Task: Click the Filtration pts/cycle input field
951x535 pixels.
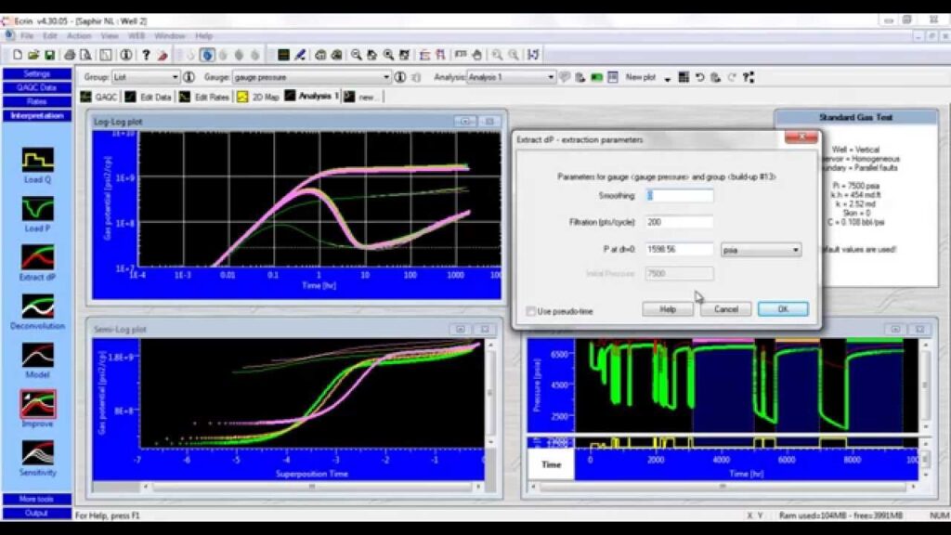Action: (680, 223)
